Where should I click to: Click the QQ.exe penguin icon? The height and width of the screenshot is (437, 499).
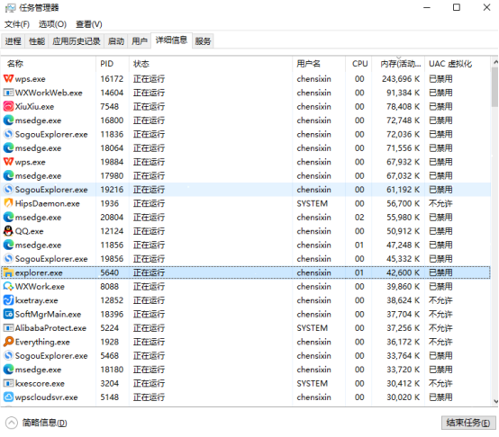[9, 231]
